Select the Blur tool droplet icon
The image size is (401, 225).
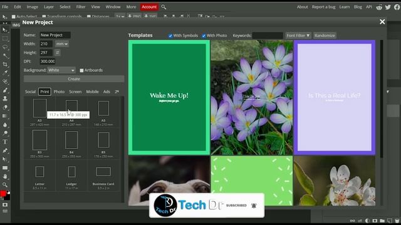coord(5,125)
